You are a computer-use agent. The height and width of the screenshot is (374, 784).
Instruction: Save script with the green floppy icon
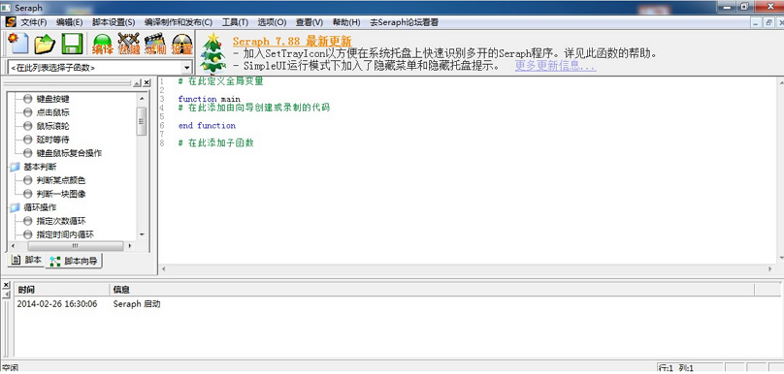click(72, 44)
